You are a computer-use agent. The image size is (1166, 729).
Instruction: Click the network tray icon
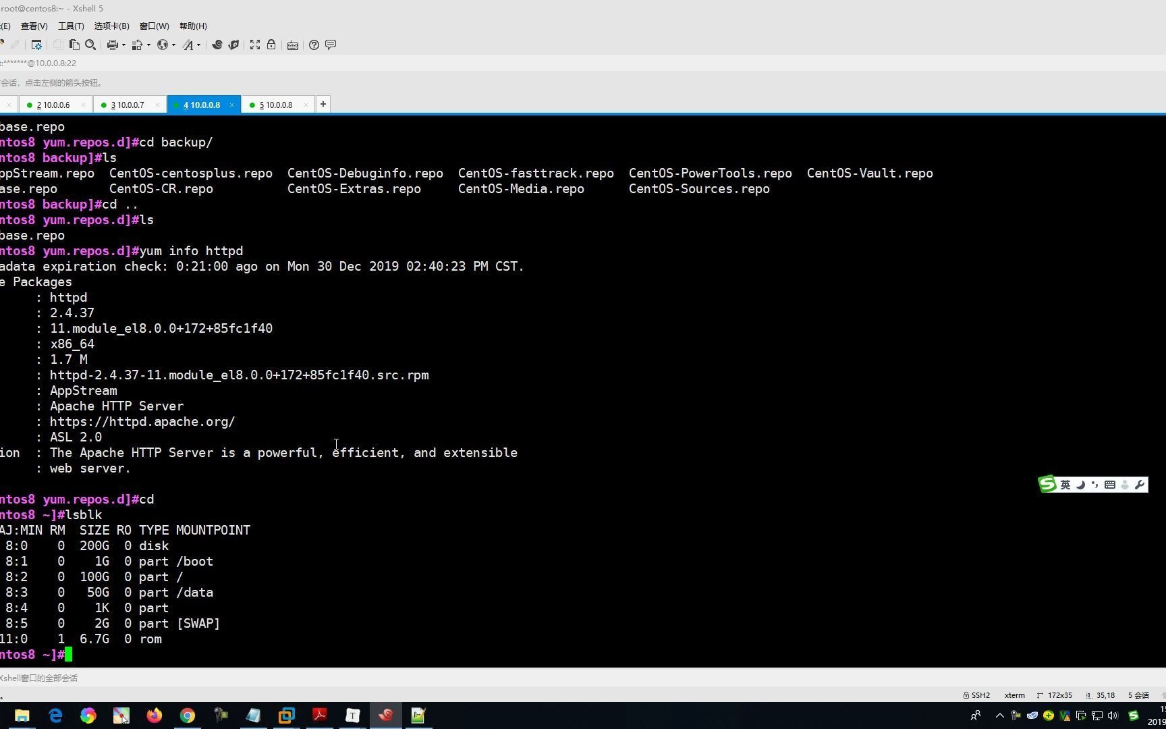click(x=1097, y=715)
